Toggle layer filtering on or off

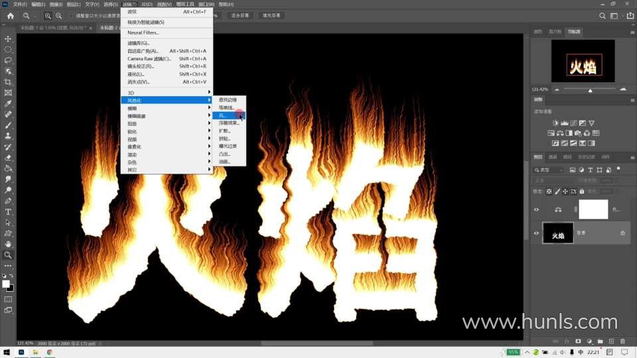tap(618, 168)
